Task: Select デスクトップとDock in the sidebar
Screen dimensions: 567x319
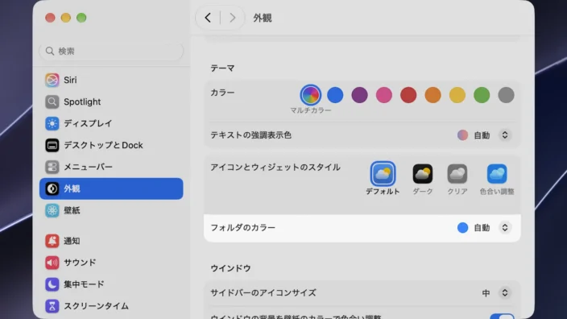Action: pyautogui.click(x=111, y=145)
